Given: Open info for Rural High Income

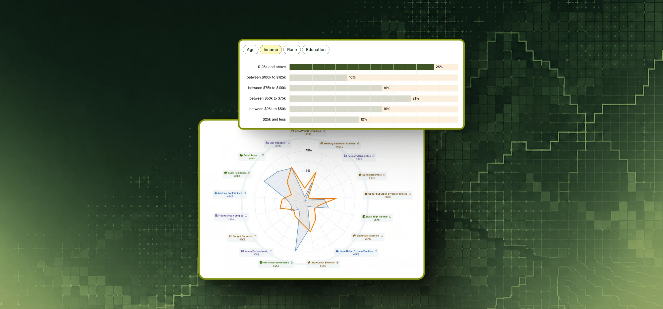Looking at the screenshot, I should [x=390, y=217].
